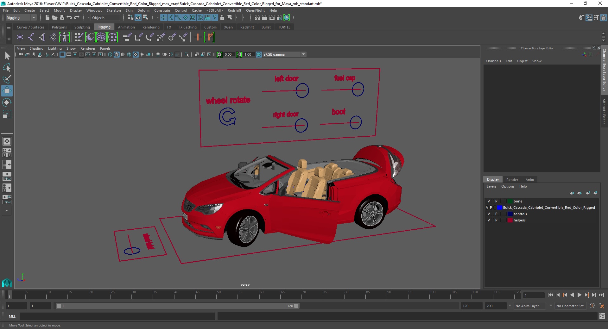This screenshot has width=608, height=329.
Task: Open the No Character Set dropdown
Action: coord(570,306)
